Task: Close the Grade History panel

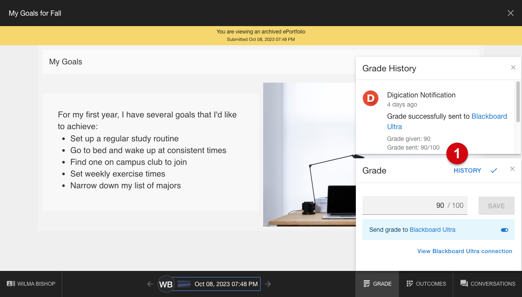Action: coord(513,67)
